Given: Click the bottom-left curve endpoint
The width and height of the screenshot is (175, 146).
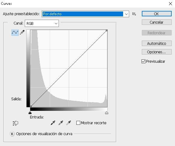Looking at the screenshot, I should point(31,106).
